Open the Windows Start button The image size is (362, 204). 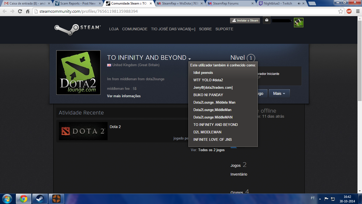coord(7,199)
